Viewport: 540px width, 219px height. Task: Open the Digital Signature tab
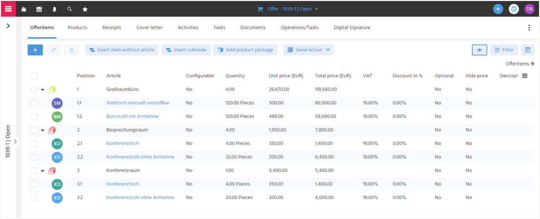[352, 27]
